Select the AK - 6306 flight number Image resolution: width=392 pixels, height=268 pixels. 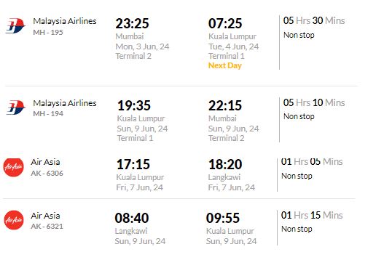click(x=47, y=174)
